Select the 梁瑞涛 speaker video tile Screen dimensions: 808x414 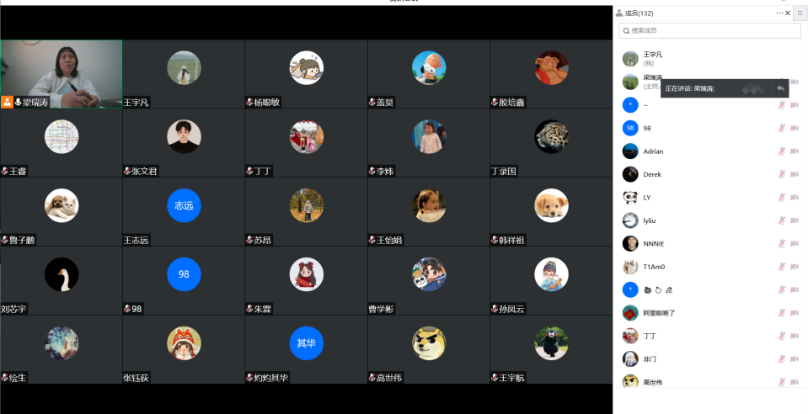tap(62, 74)
